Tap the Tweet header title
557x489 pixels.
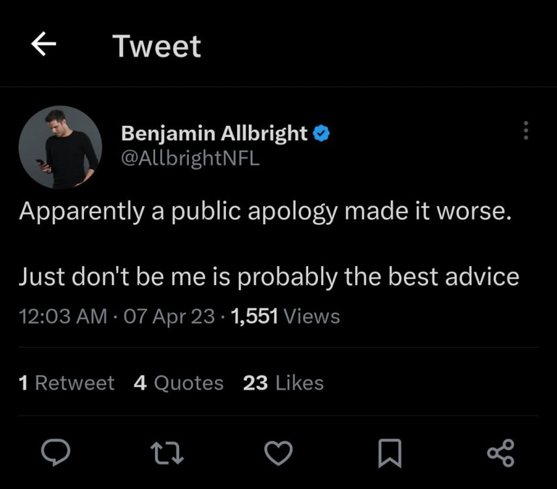coord(157,45)
